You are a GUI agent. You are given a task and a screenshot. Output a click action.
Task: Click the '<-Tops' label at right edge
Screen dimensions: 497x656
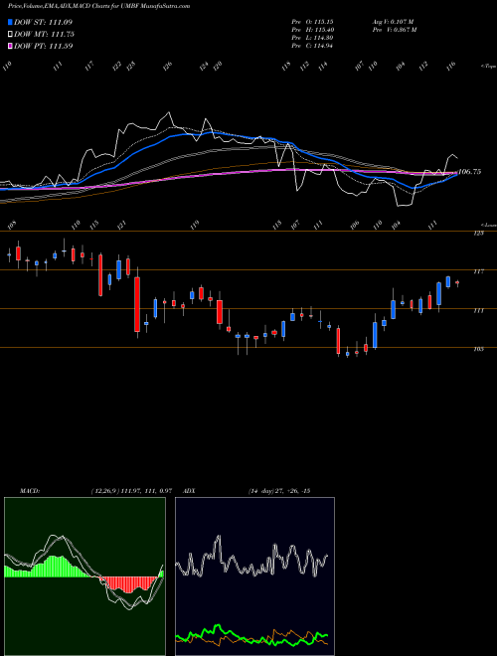(x=488, y=67)
